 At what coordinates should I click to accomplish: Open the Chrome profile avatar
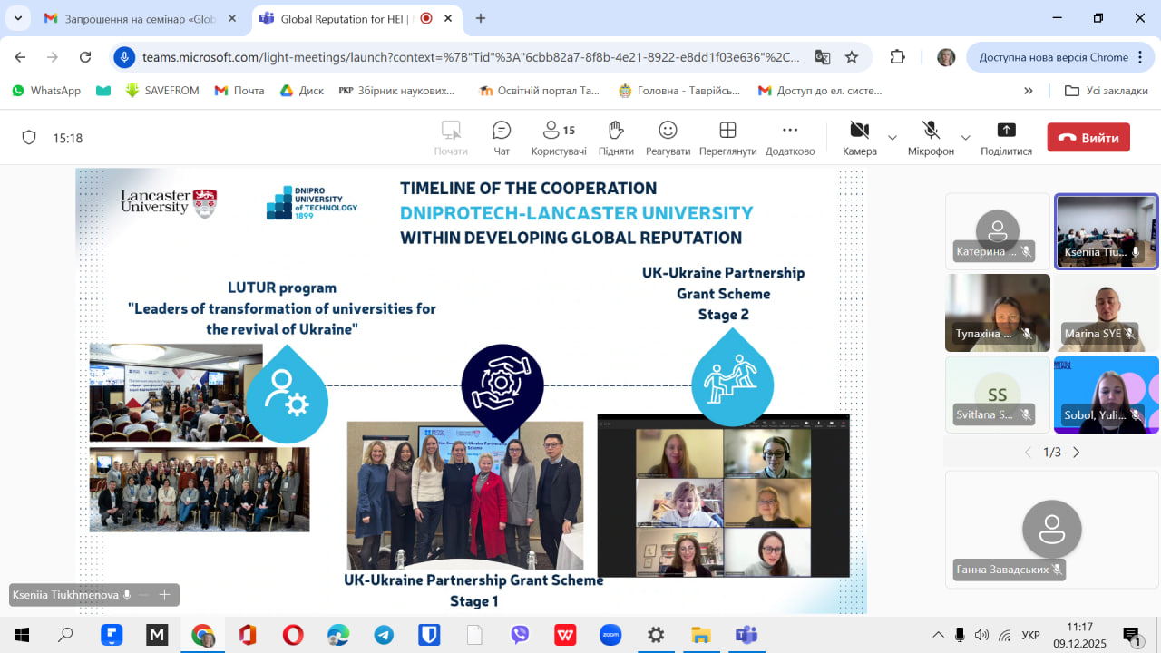point(946,57)
